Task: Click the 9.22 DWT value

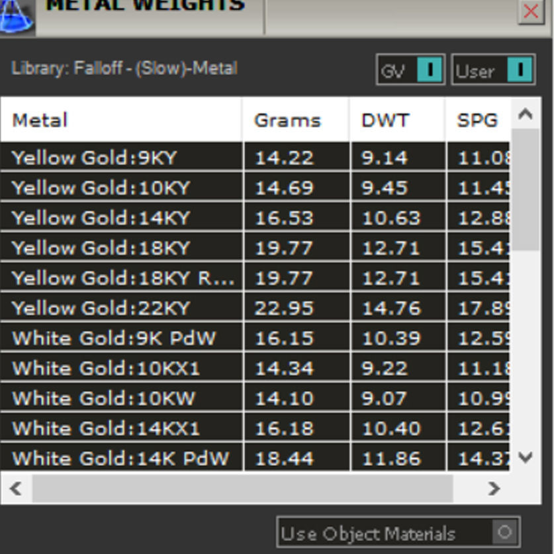Action: point(385,369)
